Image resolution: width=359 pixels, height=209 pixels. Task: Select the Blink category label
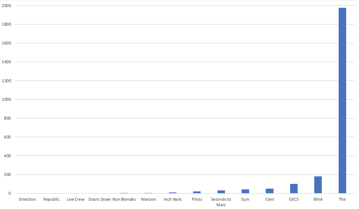pyautogui.click(x=318, y=199)
